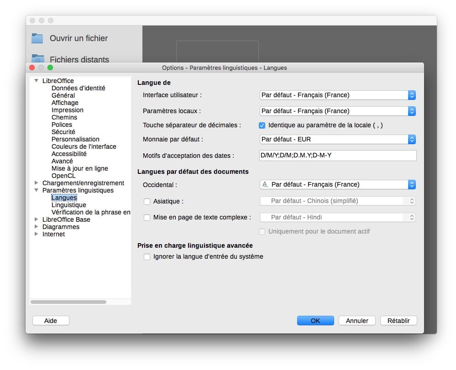
Task: Close the Options dialog with red button
Action: [32, 68]
